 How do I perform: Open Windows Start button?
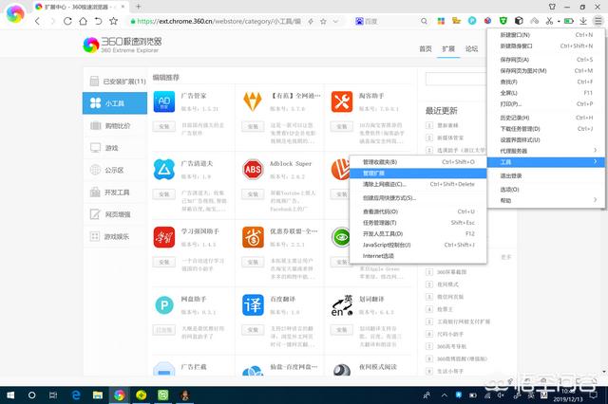coord(10,395)
